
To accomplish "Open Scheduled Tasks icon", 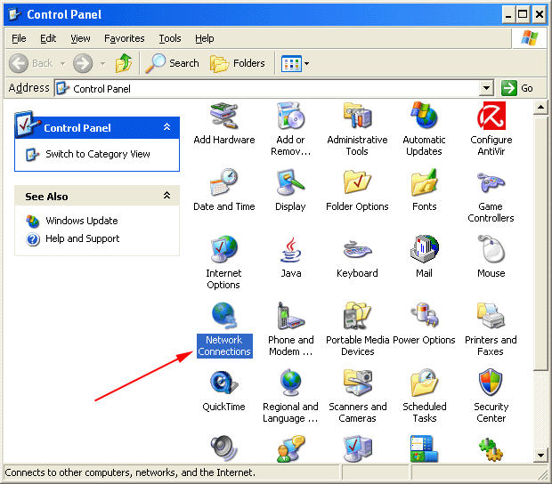I will pos(424,383).
